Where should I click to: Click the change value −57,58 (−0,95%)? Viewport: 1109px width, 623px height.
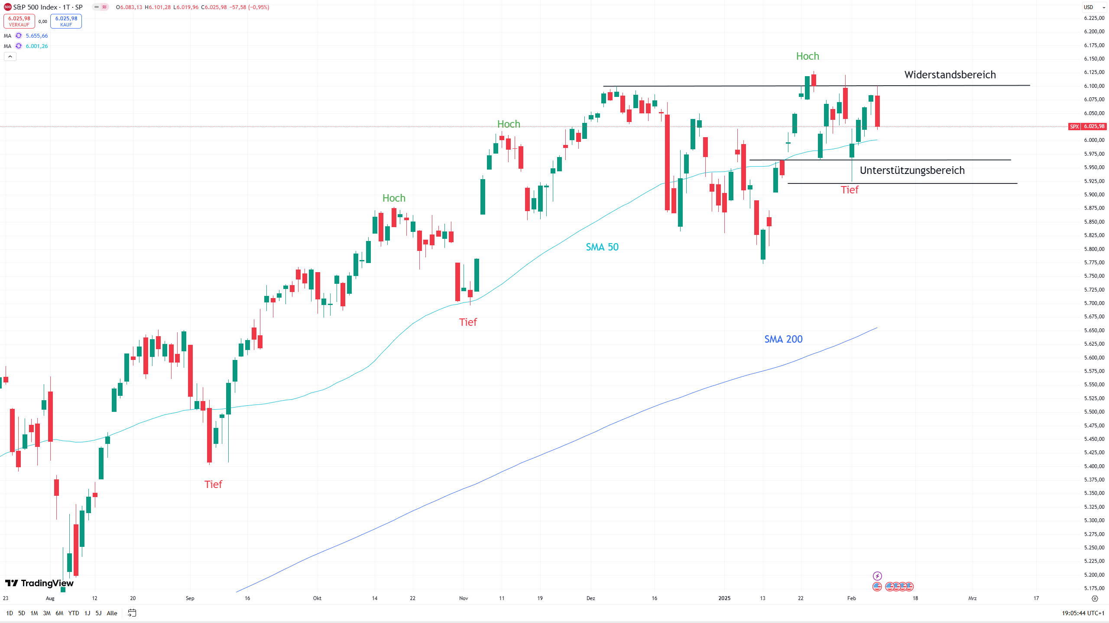click(249, 7)
